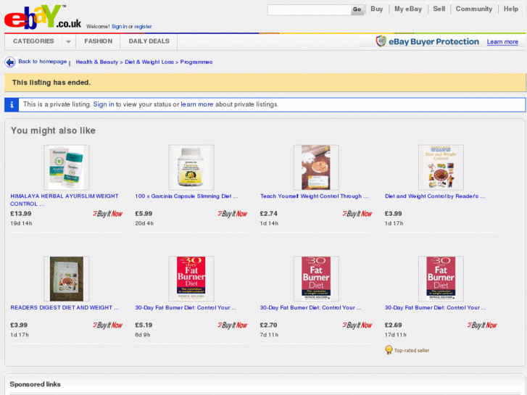Expand the Categories dropdown arrow
The image size is (527, 395).
tap(69, 42)
